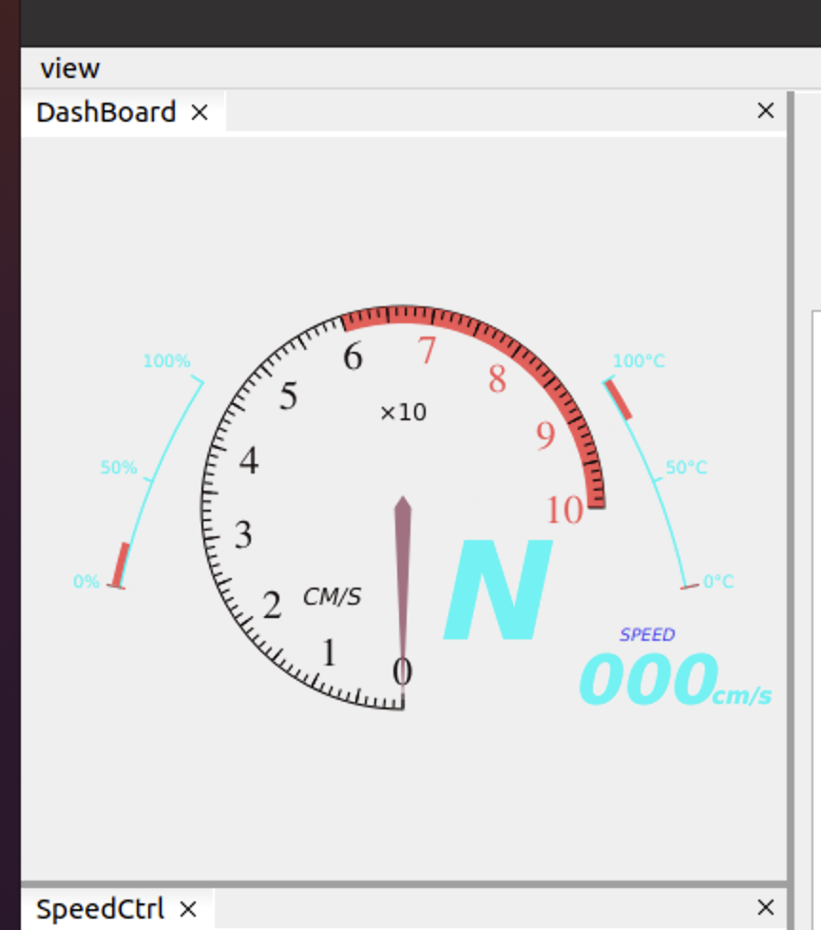Click the red marker near 100°C
Screen dimensions: 821x930
tap(618, 399)
